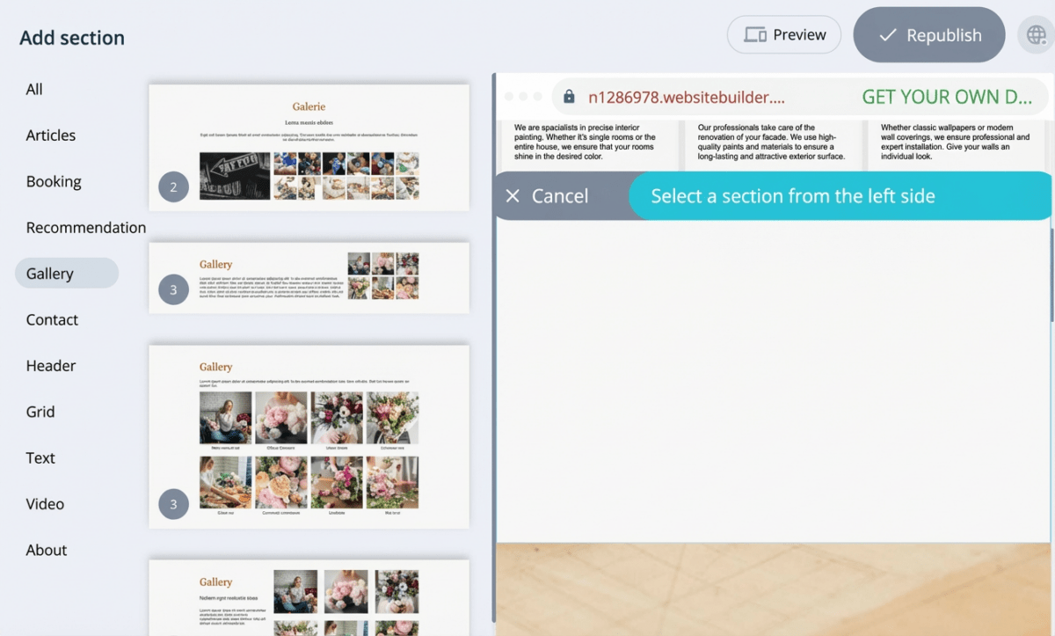The height and width of the screenshot is (636, 1055).
Task: Select the Contact category
Action: [52, 319]
